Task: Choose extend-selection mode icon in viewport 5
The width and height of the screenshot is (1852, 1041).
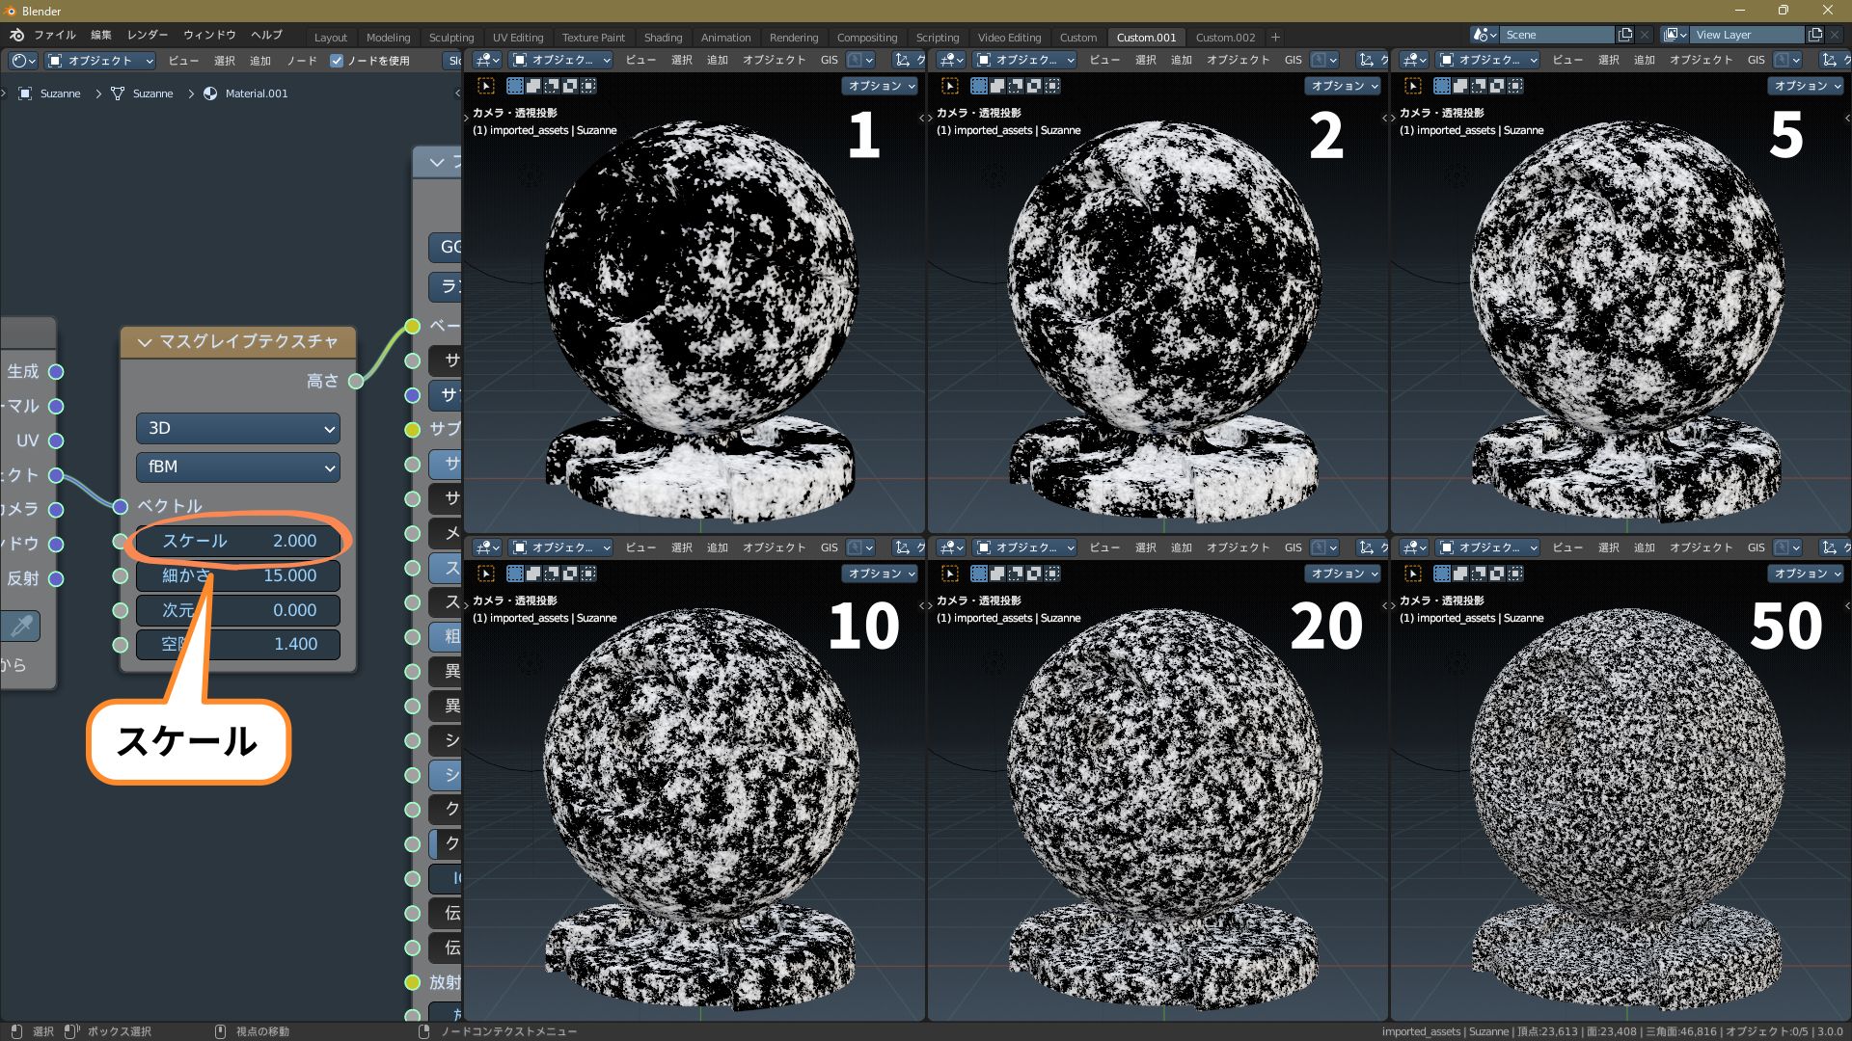Action: [1460, 86]
